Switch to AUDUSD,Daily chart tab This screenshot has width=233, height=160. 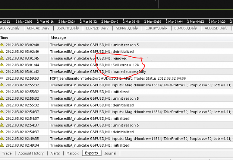216,28
